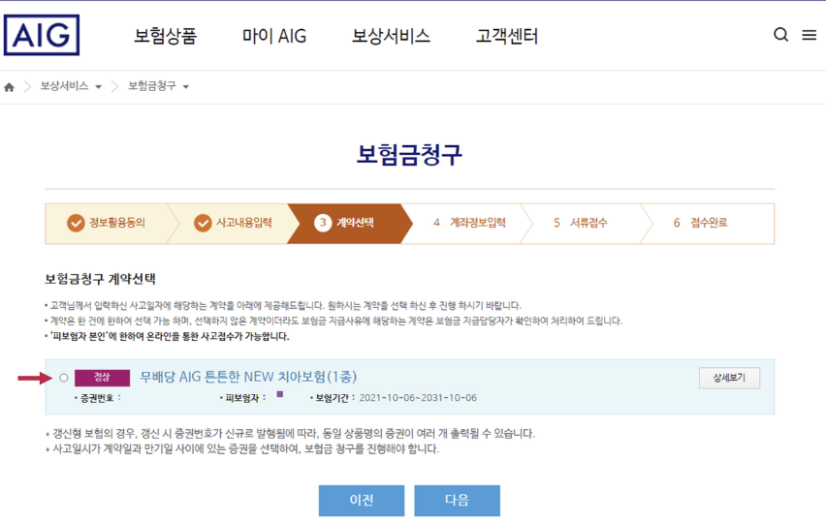The image size is (826, 521).
Task: Select the 계약선택 step tab
Action: [x=350, y=223]
